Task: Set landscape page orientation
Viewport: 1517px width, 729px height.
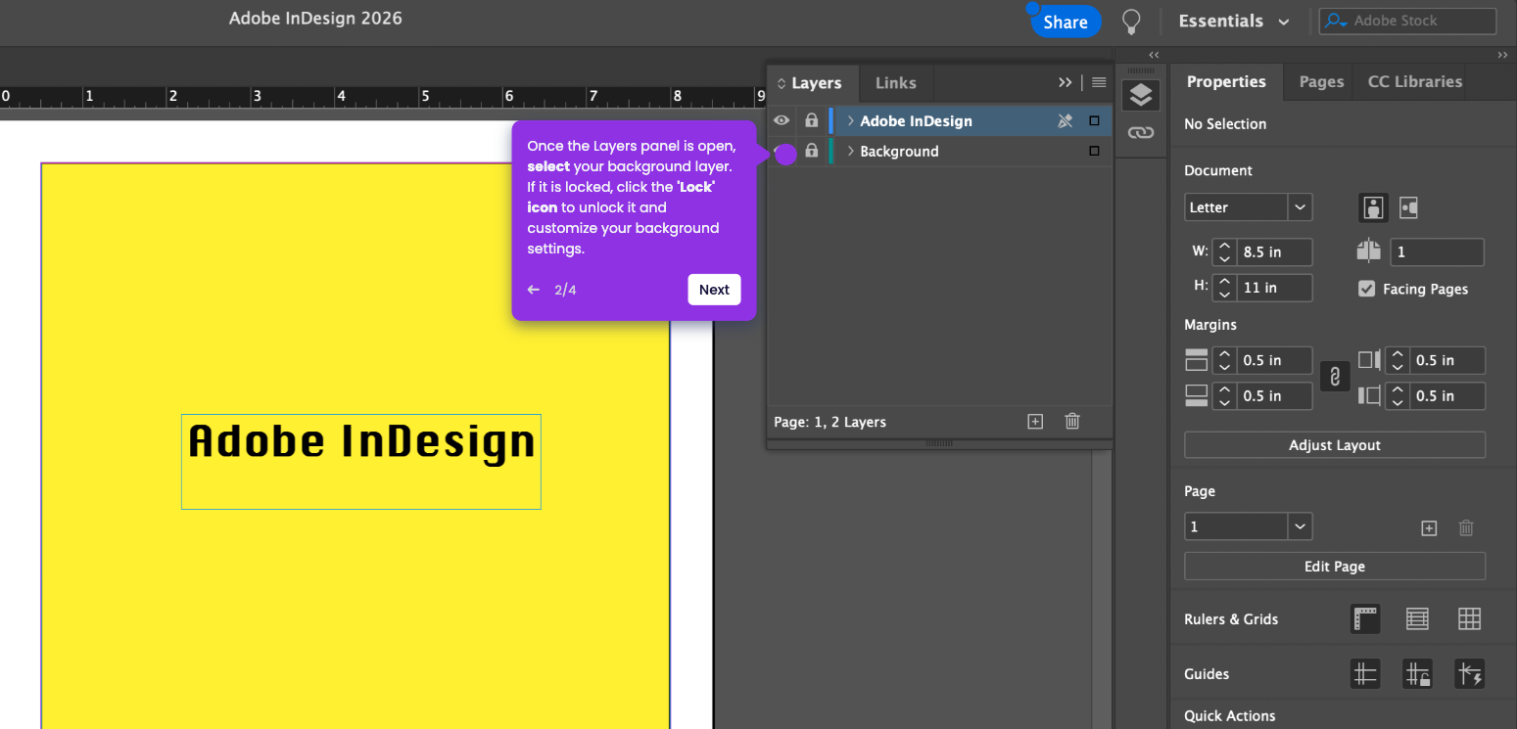Action: 1409,207
